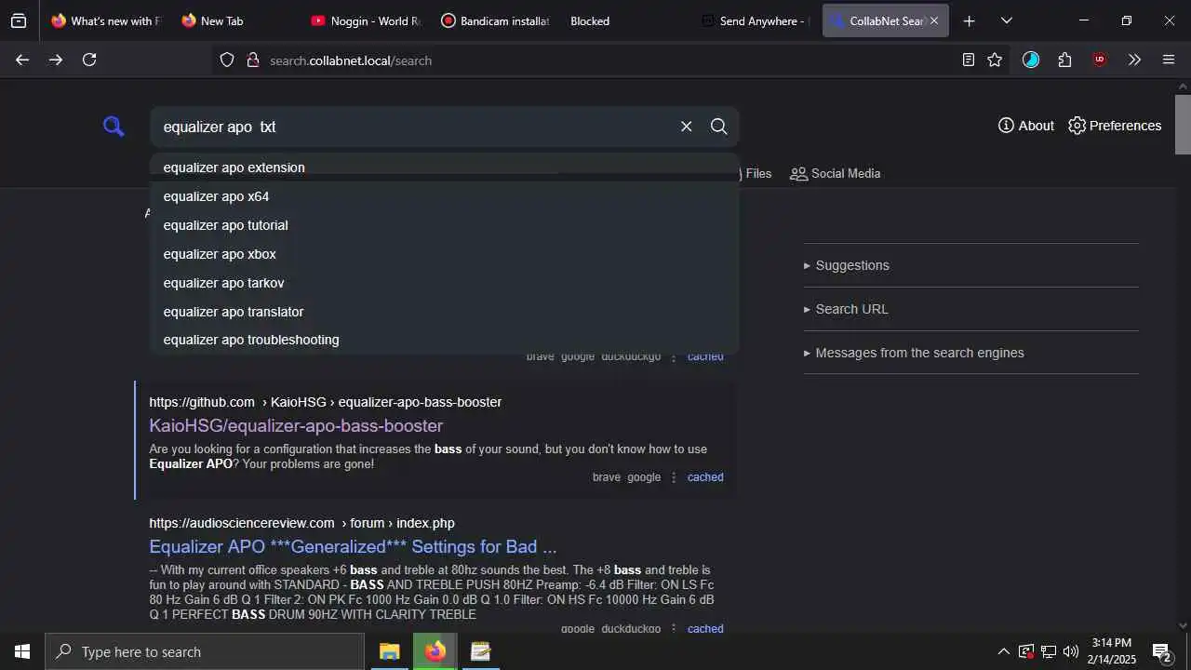1191x670 pixels.
Task: Select the Social Media category
Action: [836, 173]
